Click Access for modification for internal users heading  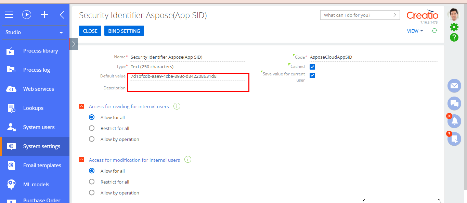click(x=134, y=160)
